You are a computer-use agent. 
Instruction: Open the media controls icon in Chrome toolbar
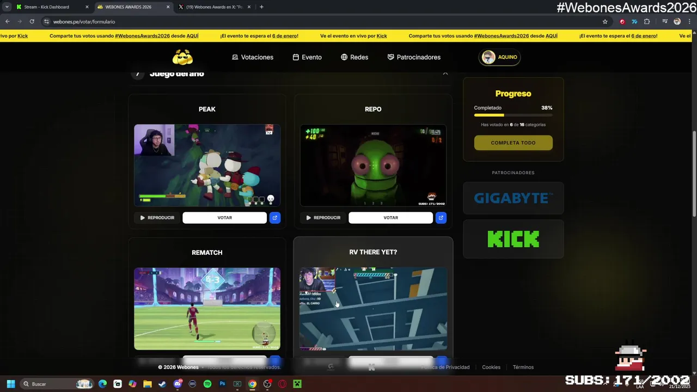665,22
